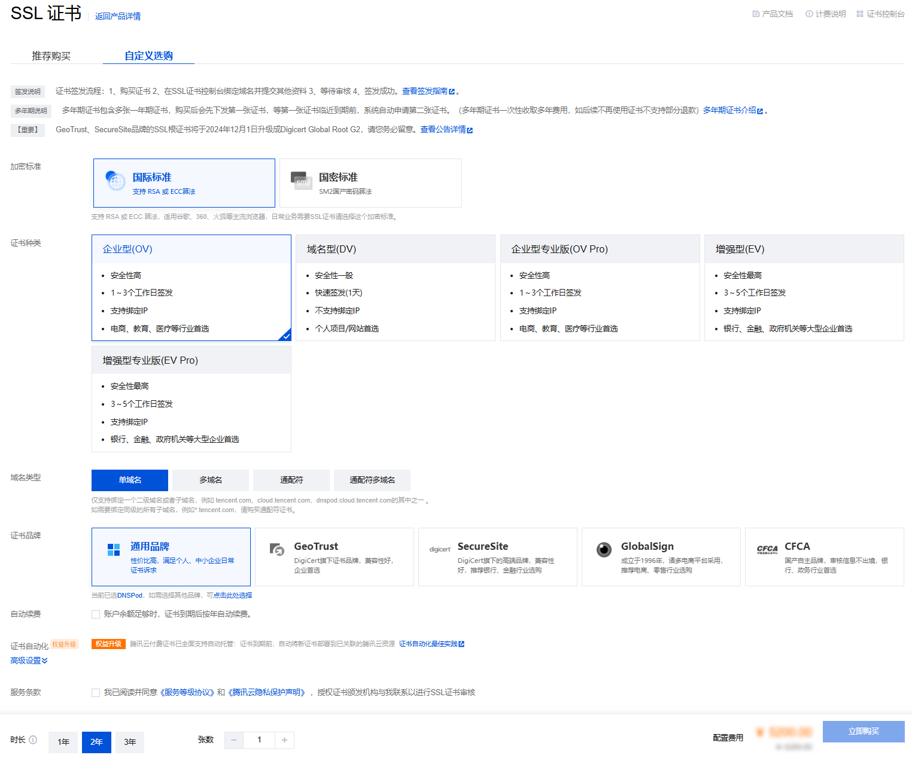Choose the 通用品牌 brand card
Viewport: 912px width, 758px height.
tap(171, 557)
